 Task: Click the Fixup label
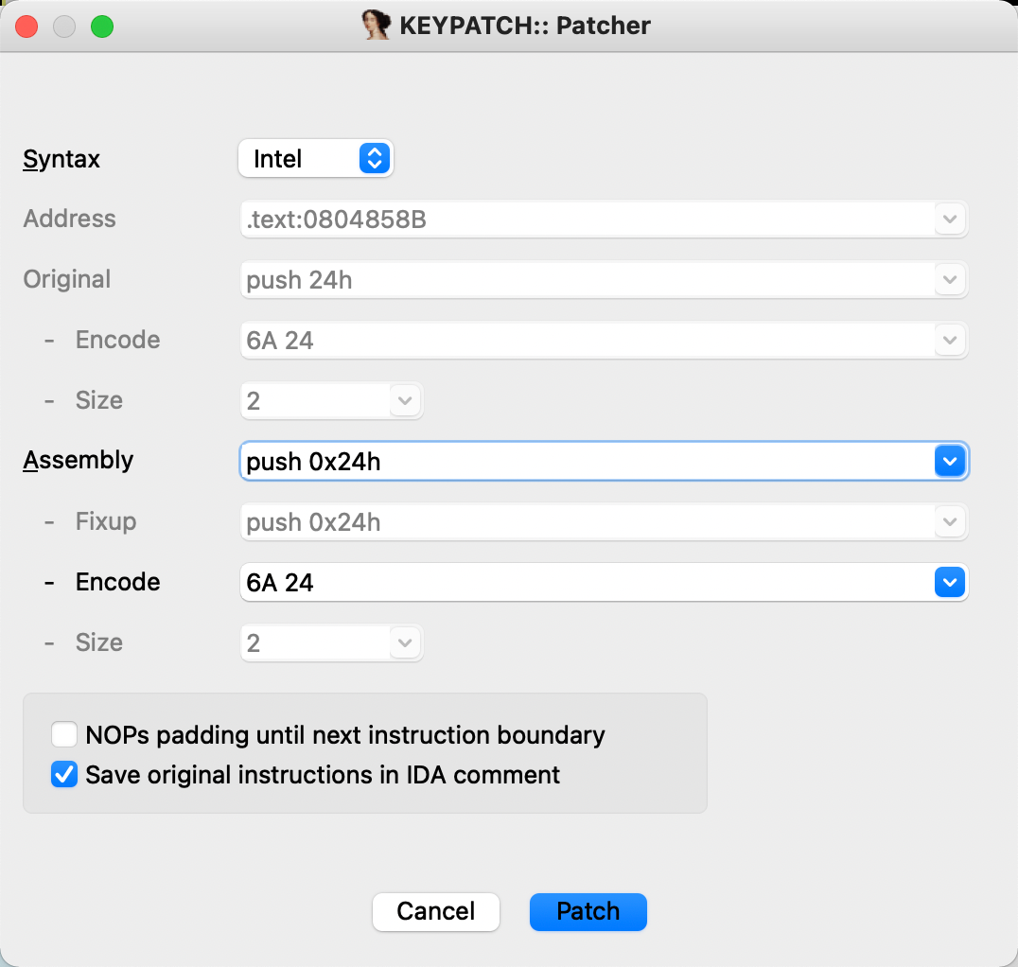[x=106, y=521]
